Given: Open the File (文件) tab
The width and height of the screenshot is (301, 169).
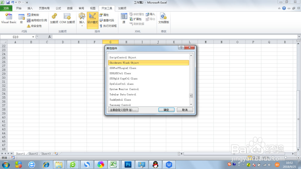Looking at the screenshot, I should (x=6, y=8).
